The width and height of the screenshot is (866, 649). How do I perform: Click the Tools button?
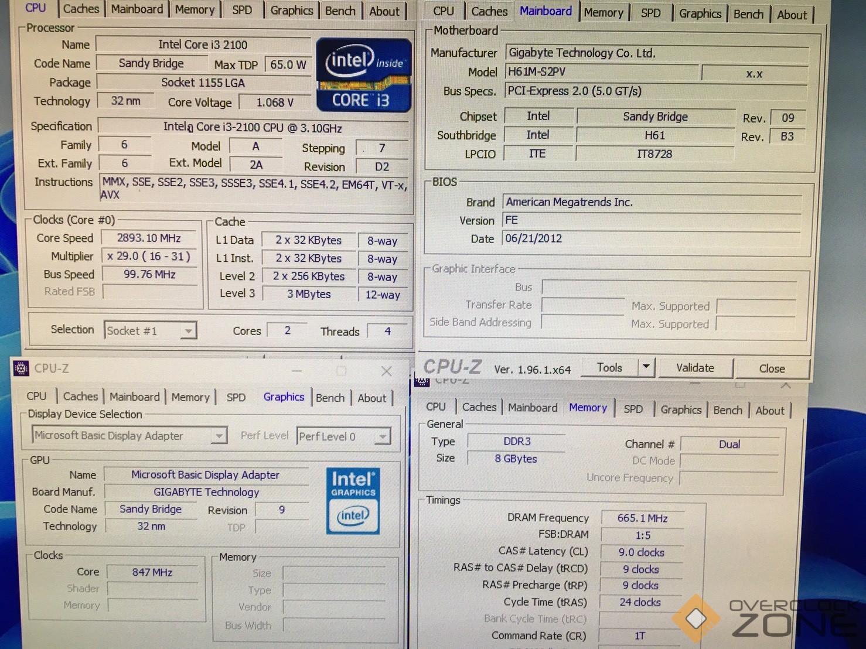(x=609, y=367)
